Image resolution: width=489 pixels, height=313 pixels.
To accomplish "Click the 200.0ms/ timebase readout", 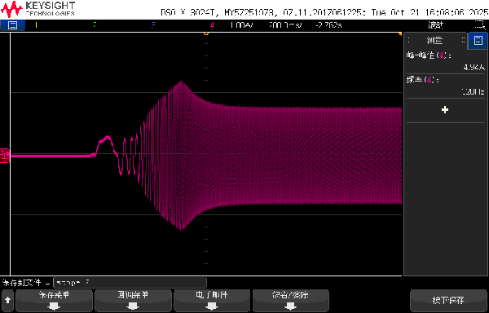I will (x=285, y=25).
